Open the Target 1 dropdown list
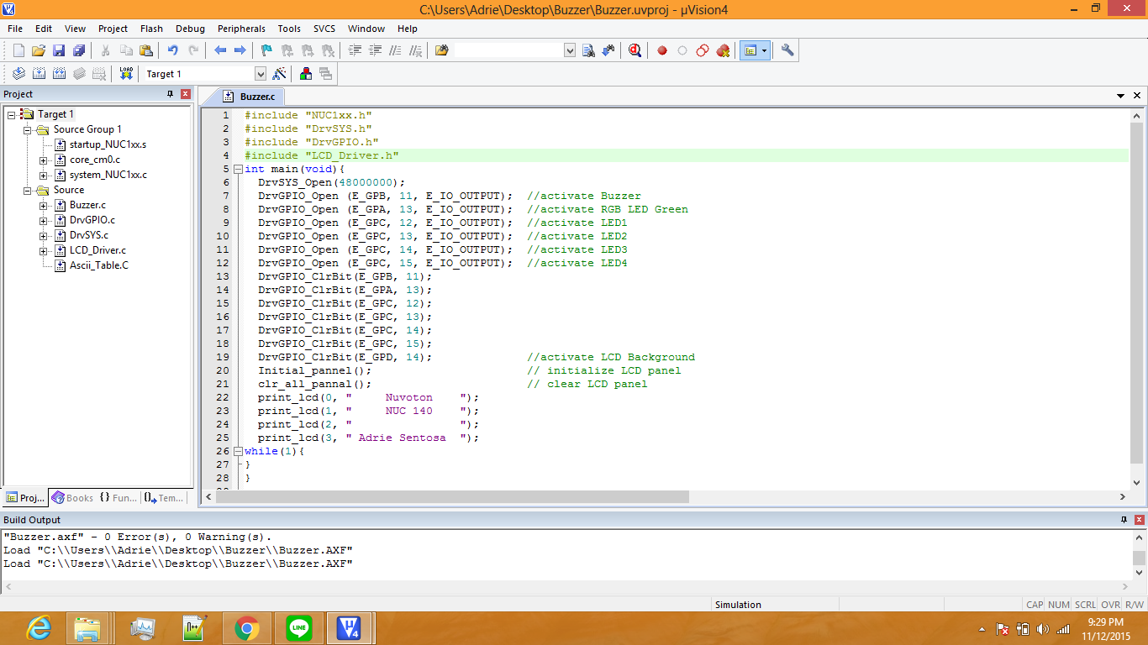This screenshot has width=1148, height=645. coord(260,74)
